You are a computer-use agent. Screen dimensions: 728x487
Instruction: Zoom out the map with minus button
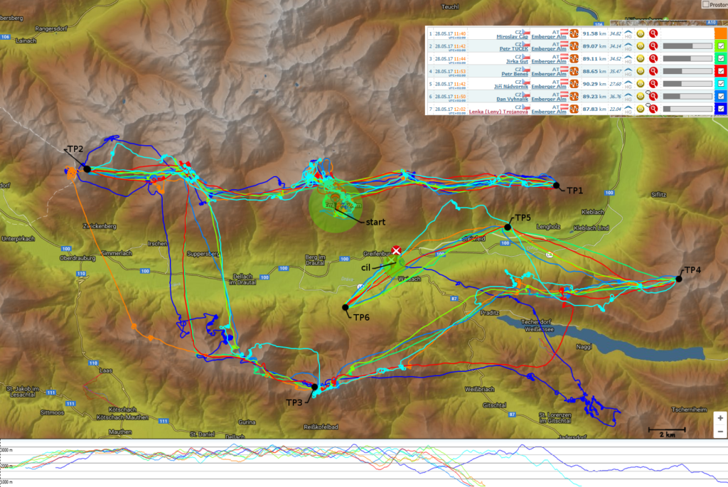pos(720,431)
